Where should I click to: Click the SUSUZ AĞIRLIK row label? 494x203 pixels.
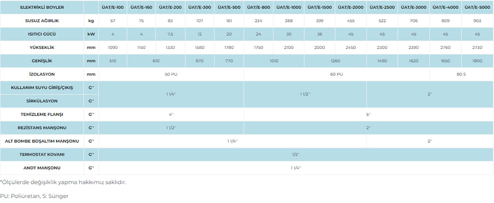click(42, 21)
